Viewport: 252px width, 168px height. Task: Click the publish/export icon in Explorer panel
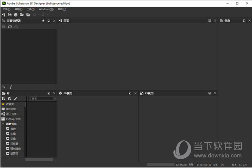(x=10, y=26)
